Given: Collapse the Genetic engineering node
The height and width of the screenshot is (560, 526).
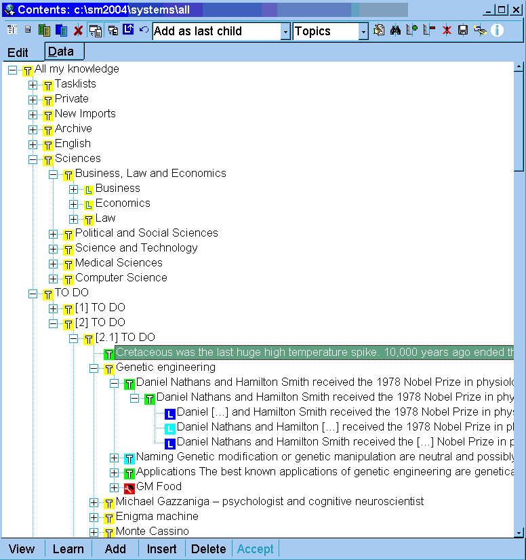Looking at the screenshot, I should 94,368.
